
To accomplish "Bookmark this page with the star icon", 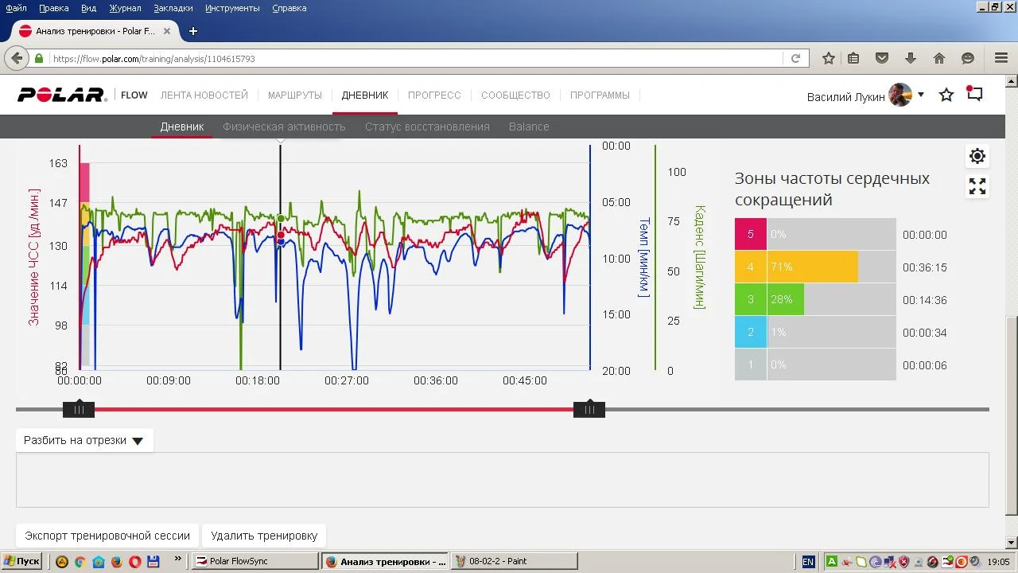I will coord(829,58).
